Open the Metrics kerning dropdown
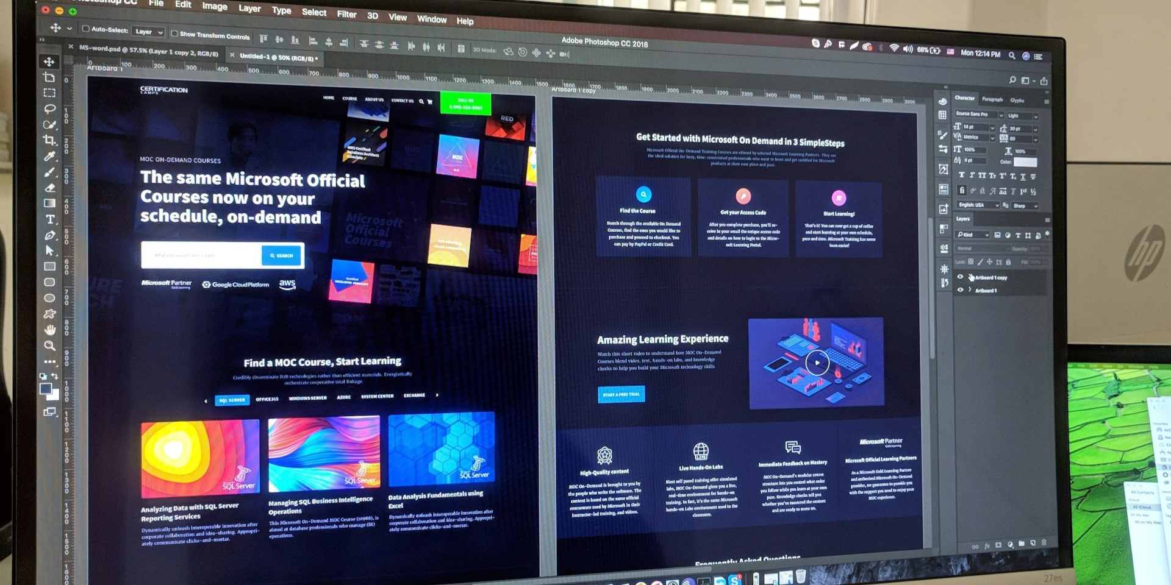 coord(979,138)
